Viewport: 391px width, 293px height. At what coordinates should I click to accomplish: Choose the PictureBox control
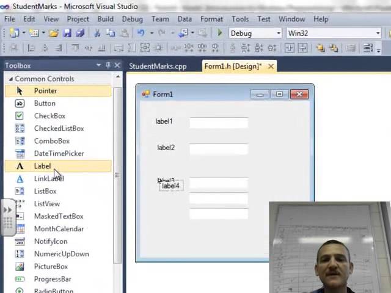(x=58, y=267)
